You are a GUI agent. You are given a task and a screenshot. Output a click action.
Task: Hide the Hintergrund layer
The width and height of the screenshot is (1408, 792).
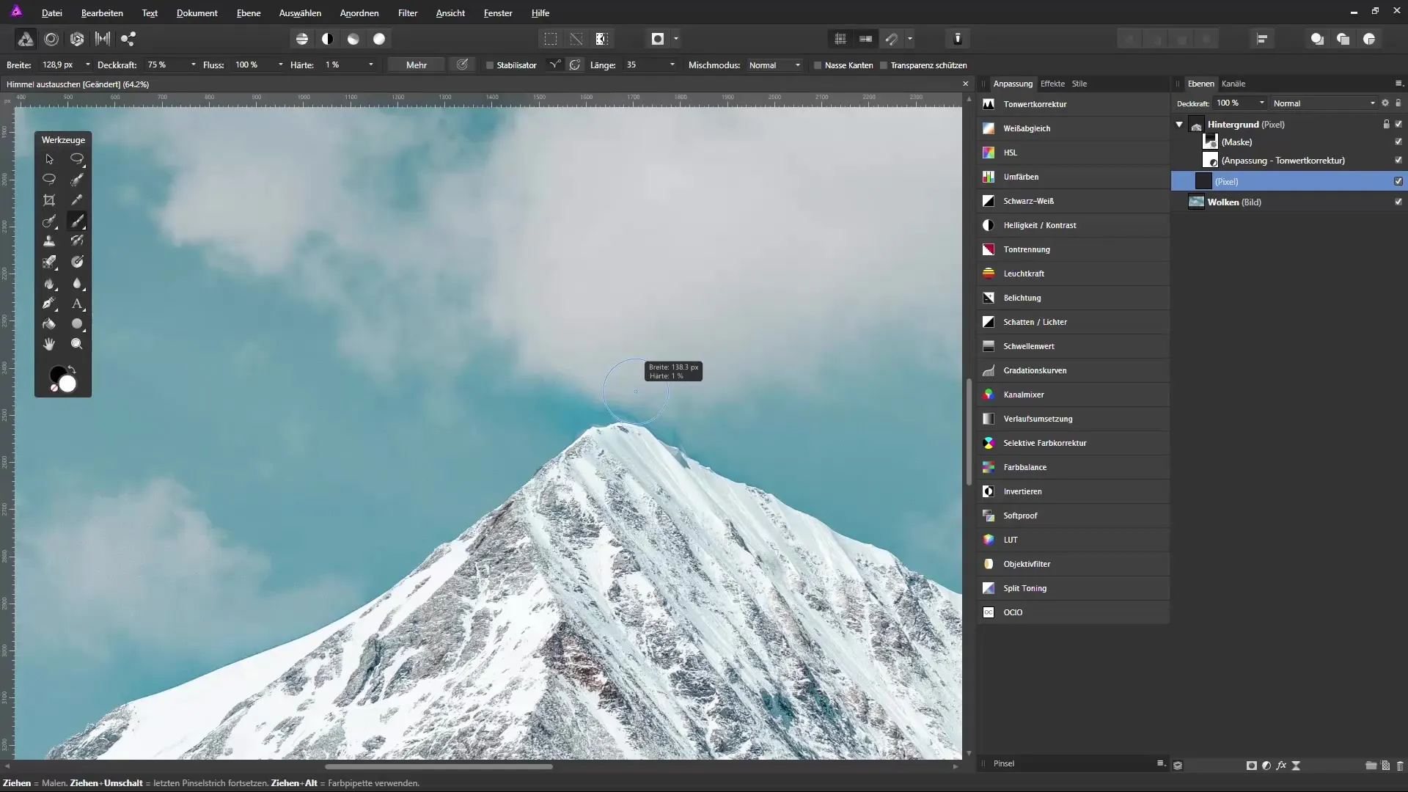coord(1398,125)
